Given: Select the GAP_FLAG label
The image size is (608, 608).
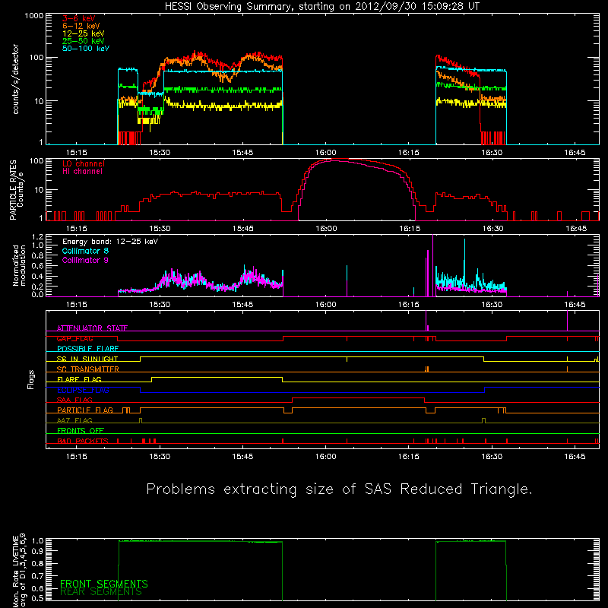Looking at the screenshot, I should pyautogui.click(x=74, y=338).
